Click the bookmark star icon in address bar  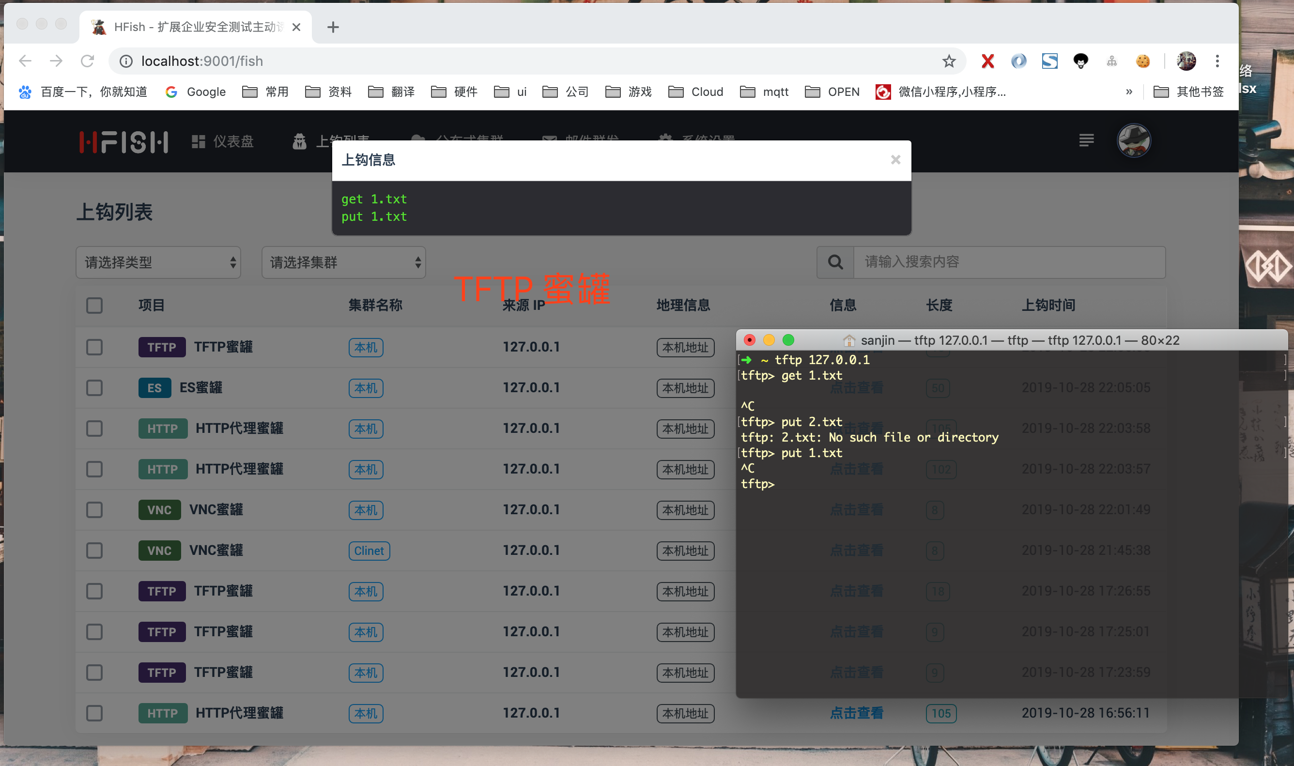[949, 61]
